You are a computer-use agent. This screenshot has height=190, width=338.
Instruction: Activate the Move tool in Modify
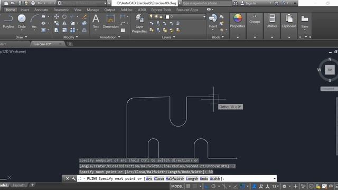coord(57,16)
